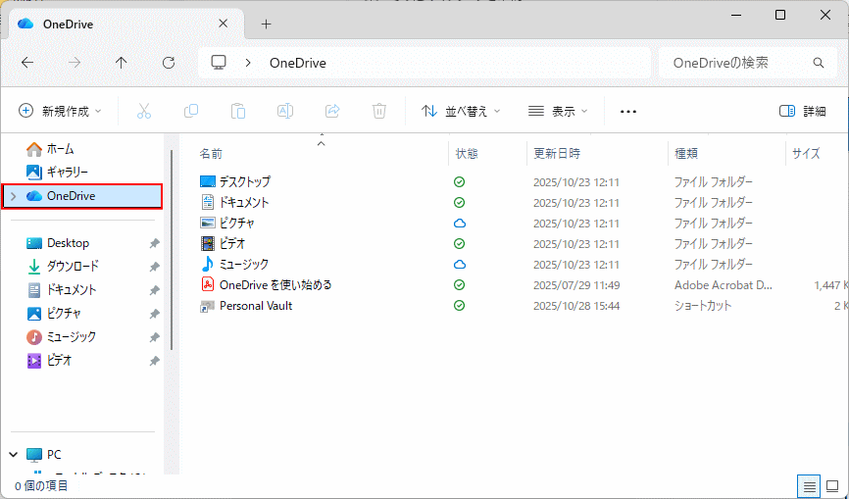This screenshot has width=849, height=499.
Task: Click OneDrive in the address breadcrumb
Action: [298, 63]
